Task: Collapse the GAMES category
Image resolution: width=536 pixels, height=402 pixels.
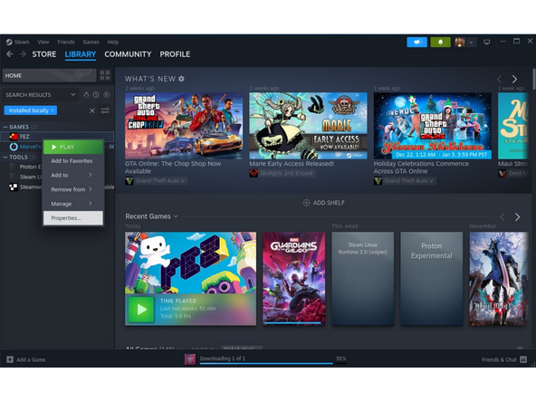Action: tap(5, 127)
